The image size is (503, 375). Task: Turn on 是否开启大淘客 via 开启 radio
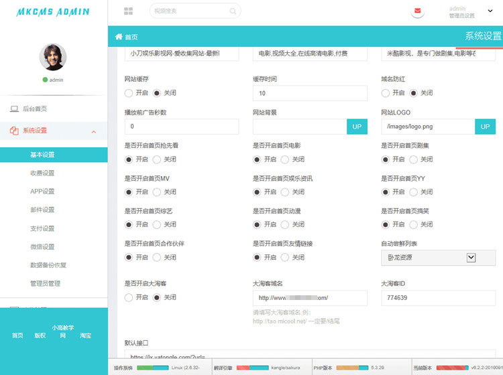pos(129,297)
